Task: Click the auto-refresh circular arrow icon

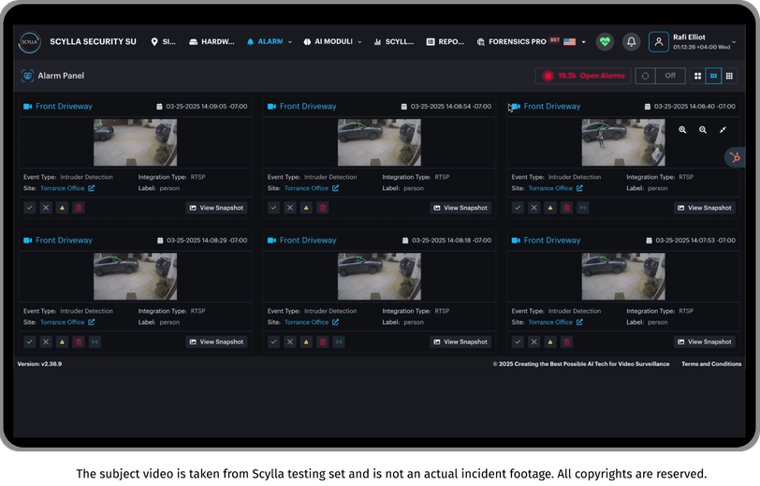Action: [x=645, y=76]
